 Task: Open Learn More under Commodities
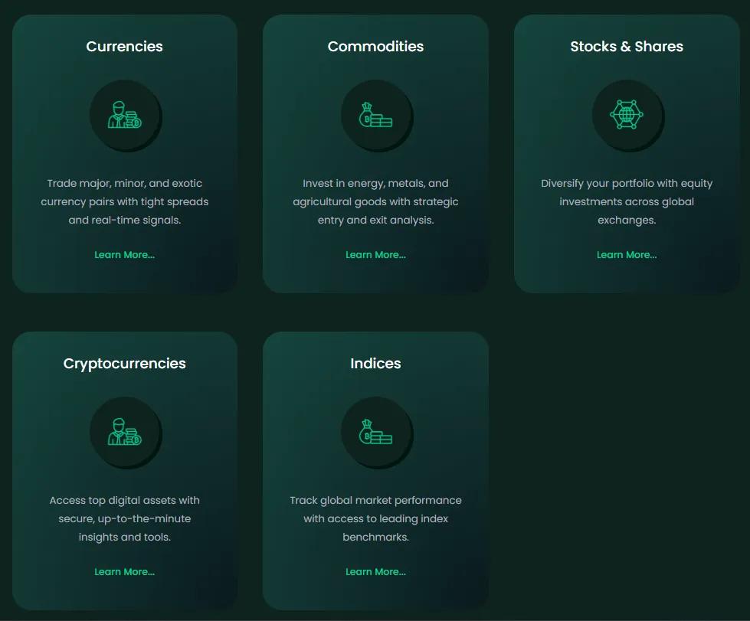coord(375,255)
